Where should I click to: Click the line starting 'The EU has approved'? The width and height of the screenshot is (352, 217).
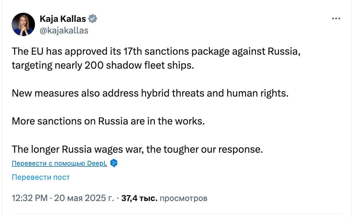156,51
